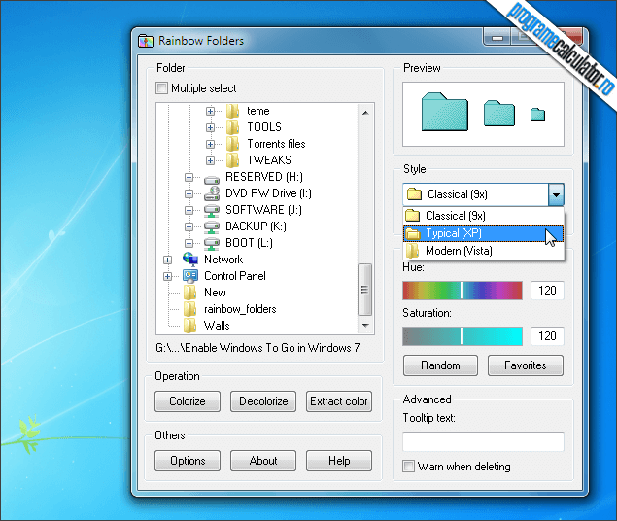
Task: Expand the SOFTWARE (J:) drive node
Action: [x=189, y=211]
